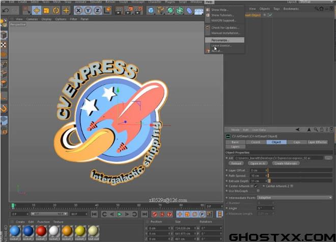Viewport: 336px width, 242px height.
Task: Switch to the Coord tab in Attributes
Action: click(256, 142)
